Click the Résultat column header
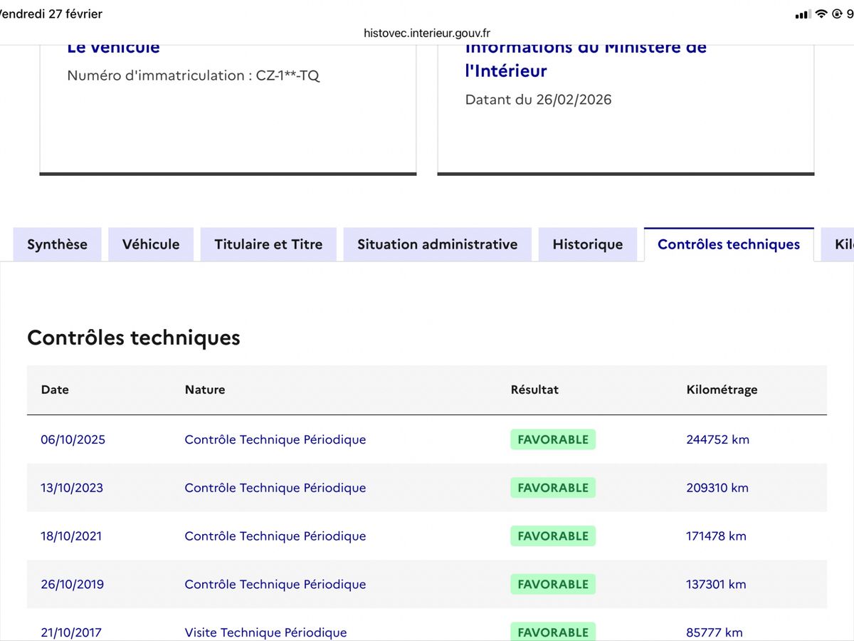Viewport: 854px width, 641px height. point(534,390)
